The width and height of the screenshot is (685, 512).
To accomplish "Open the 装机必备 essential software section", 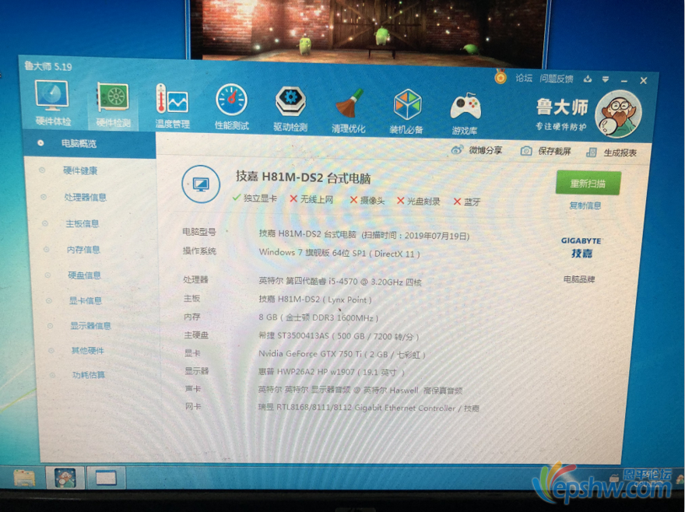I will pos(406,111).
